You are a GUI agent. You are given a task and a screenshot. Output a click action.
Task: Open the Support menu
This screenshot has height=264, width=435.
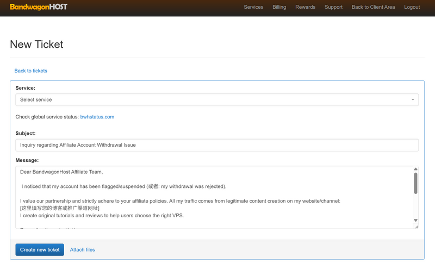pos(333,7)
